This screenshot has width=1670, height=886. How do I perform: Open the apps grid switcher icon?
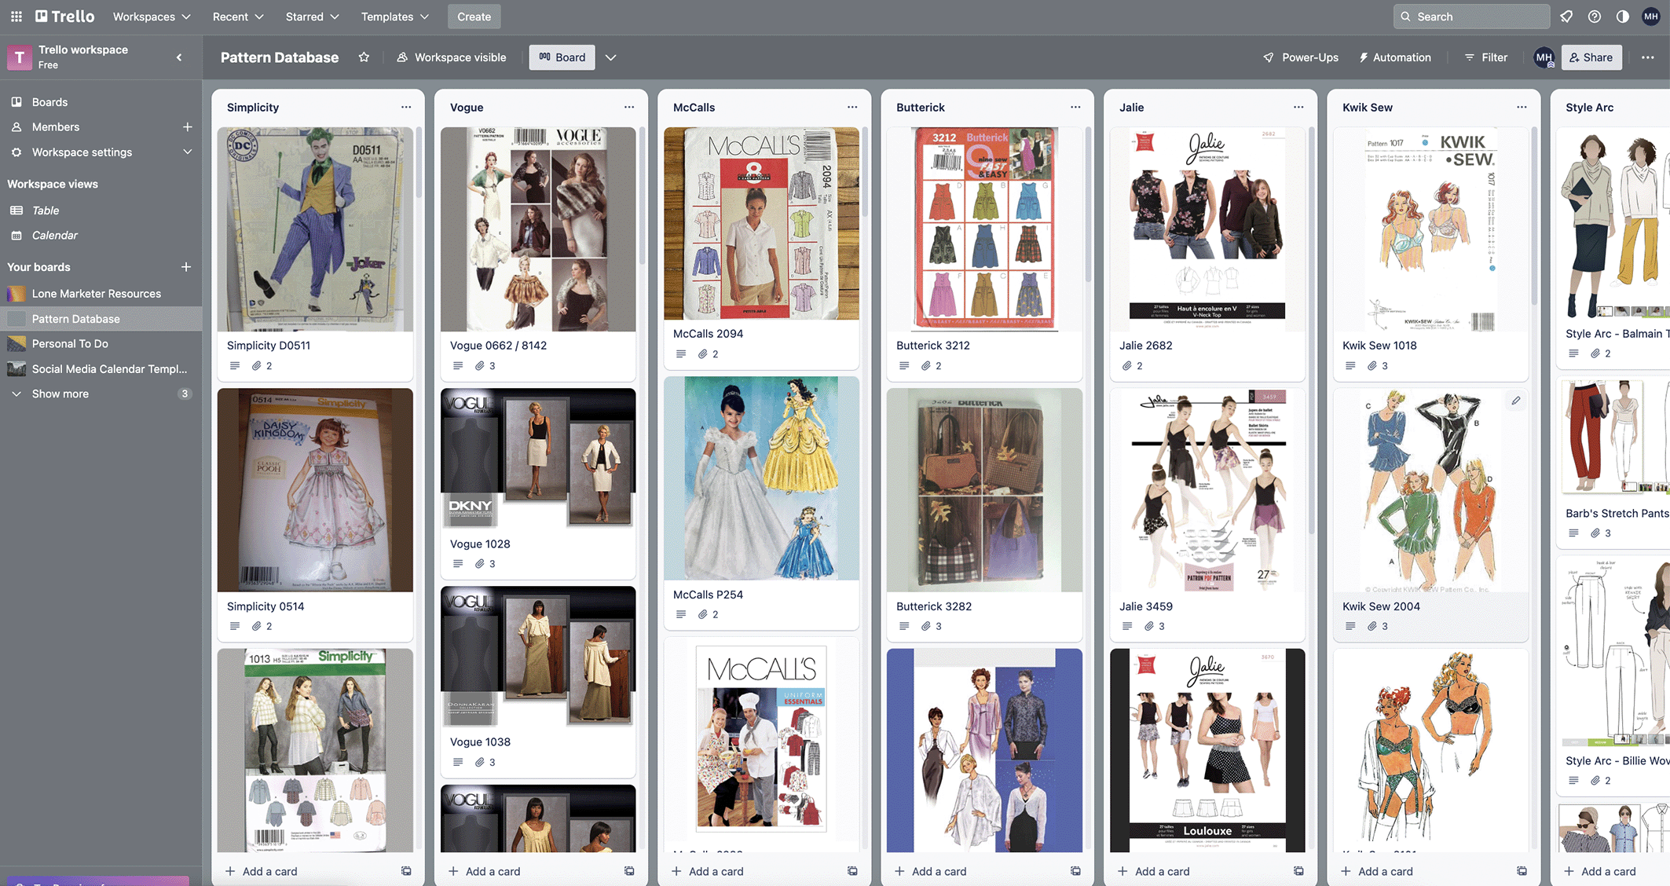point(16,16)
